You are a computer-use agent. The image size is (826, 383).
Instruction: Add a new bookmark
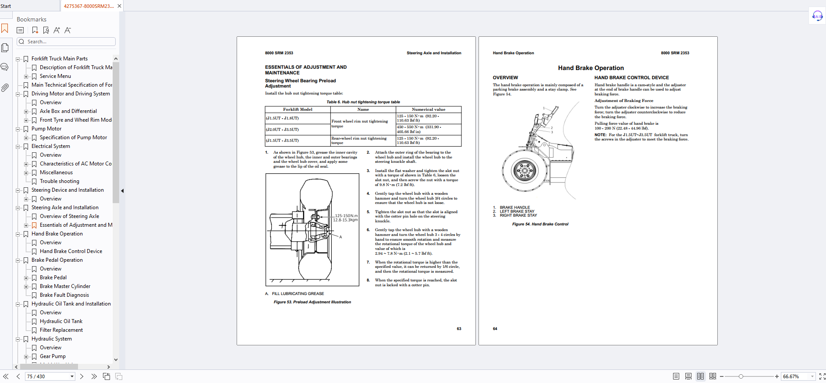coord(35,30)
